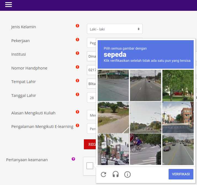
Task: Click the red alert icon beside Jenis Kelamin
Action: pyautogui.click(x=78, y=26)
